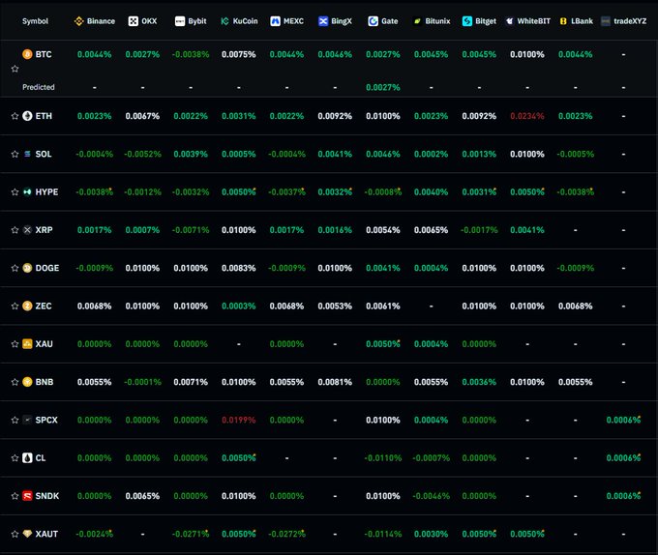Favorite XAUT with its star
Image resolution: width=658 pixels, height=555 pixels.
pos(15,534)
